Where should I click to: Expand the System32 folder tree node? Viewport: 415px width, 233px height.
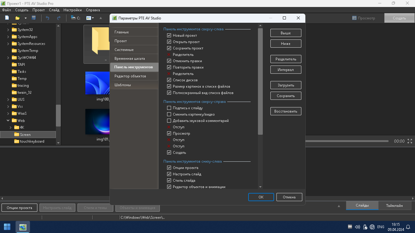pyautogui.click(x=8, y=30)
